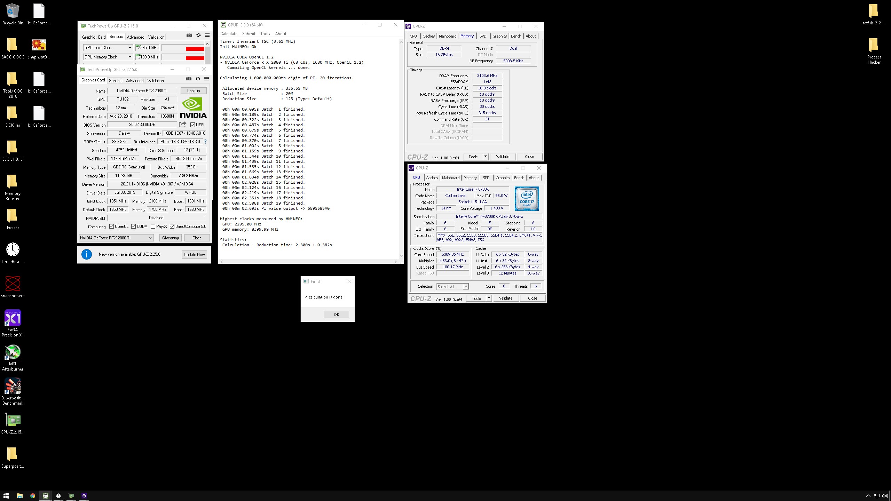The width and height of the screenshot is (891, 501).
Task: Click the GPUPI taskbar icon
Action: [45, 496]
